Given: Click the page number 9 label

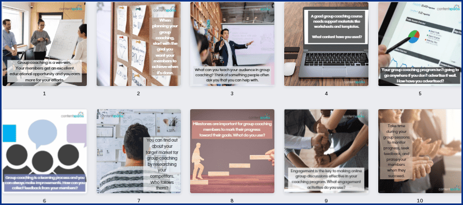Looking at the screenshot, I should (x=326, y=200).
